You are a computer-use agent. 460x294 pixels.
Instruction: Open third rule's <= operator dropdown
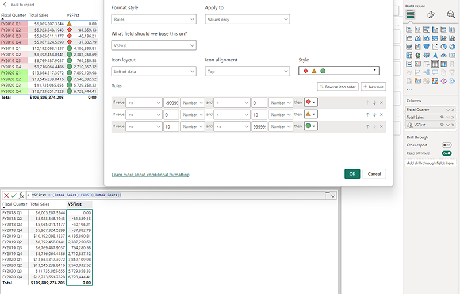point(232,127)
